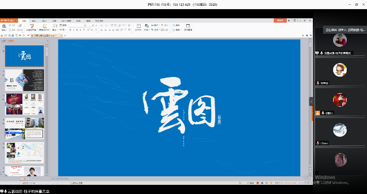
Task: Click the orange login button in title bar
Action: 280,21
